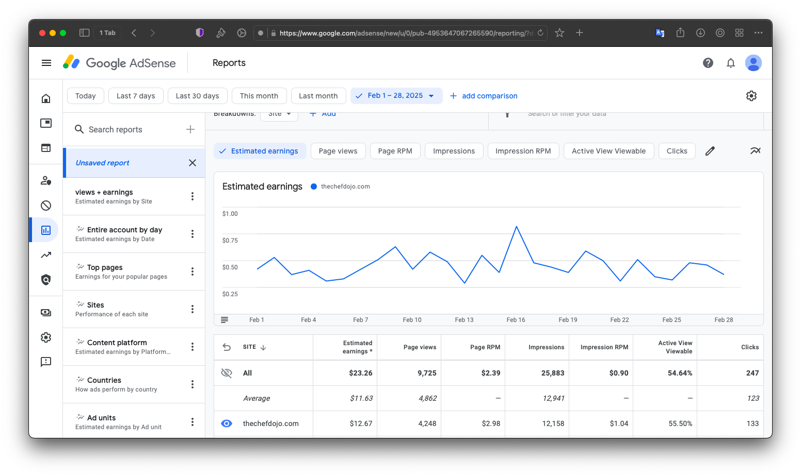Image resolution: width=801 pixels, height=476 pixels.
Task: Switch chart type with trend-line icon
Action: 756,151
